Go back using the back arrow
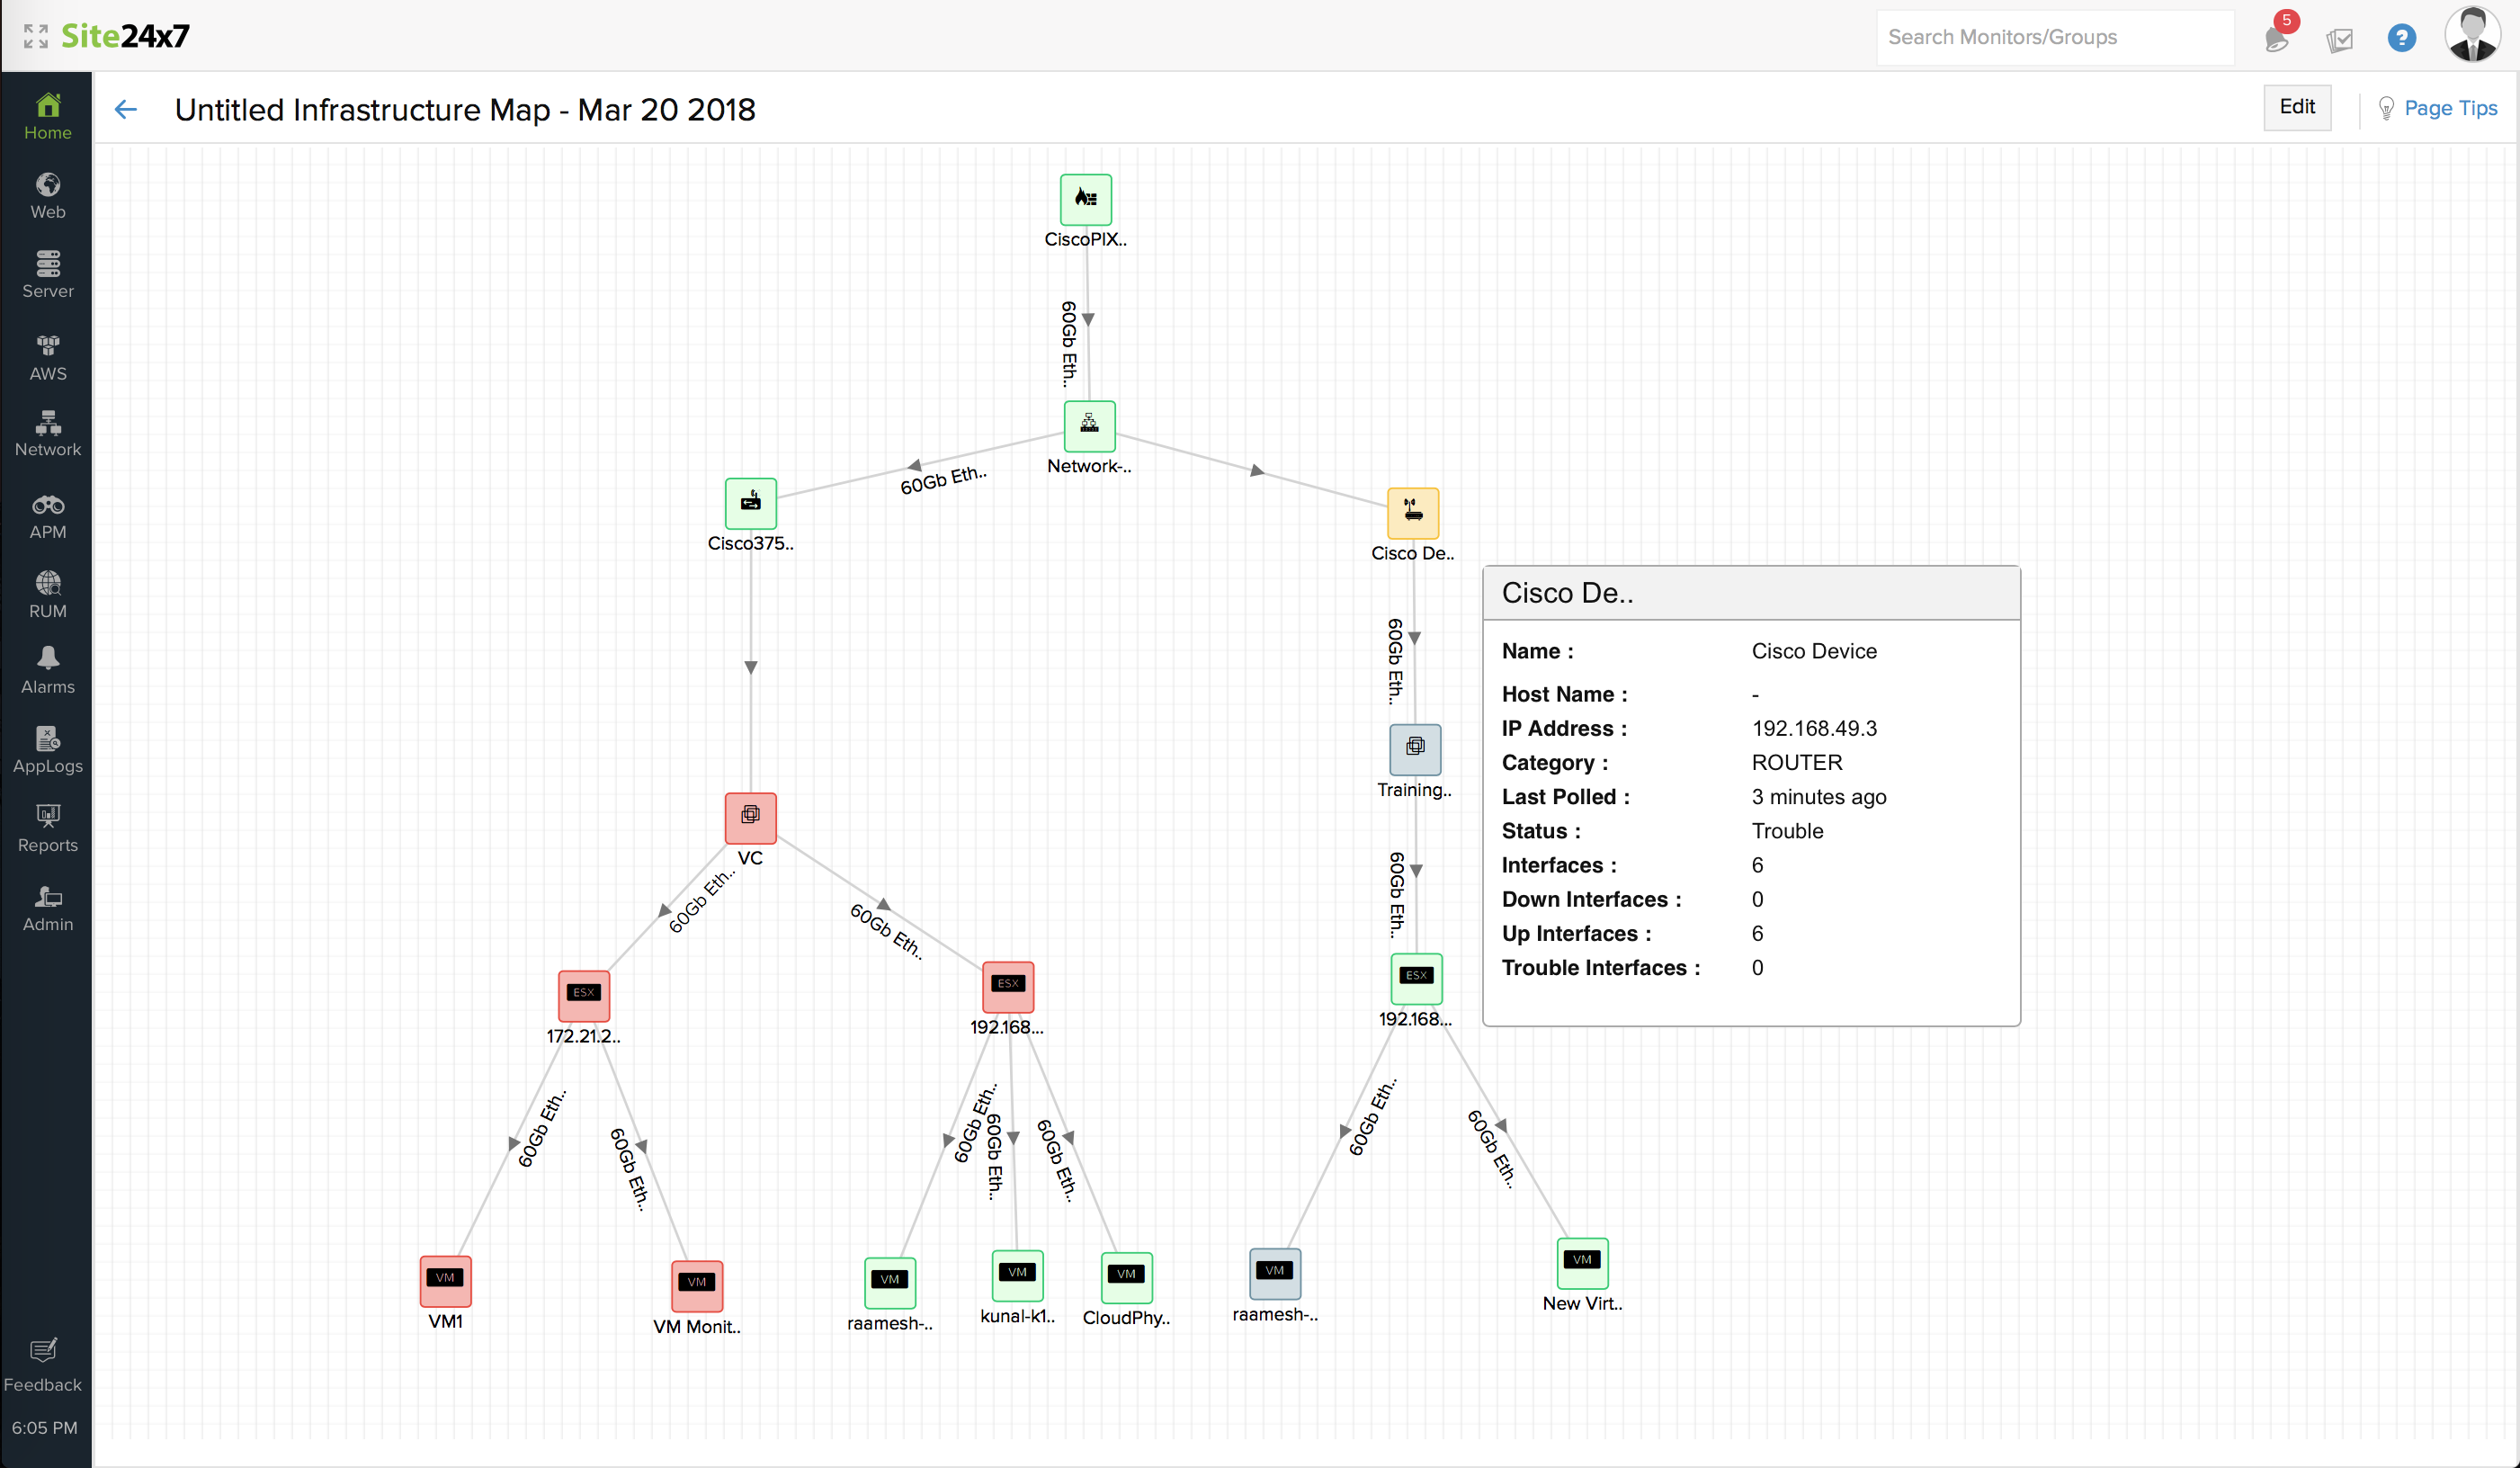The height and width of the screenshot is (1468, 2520). point(125,110)
